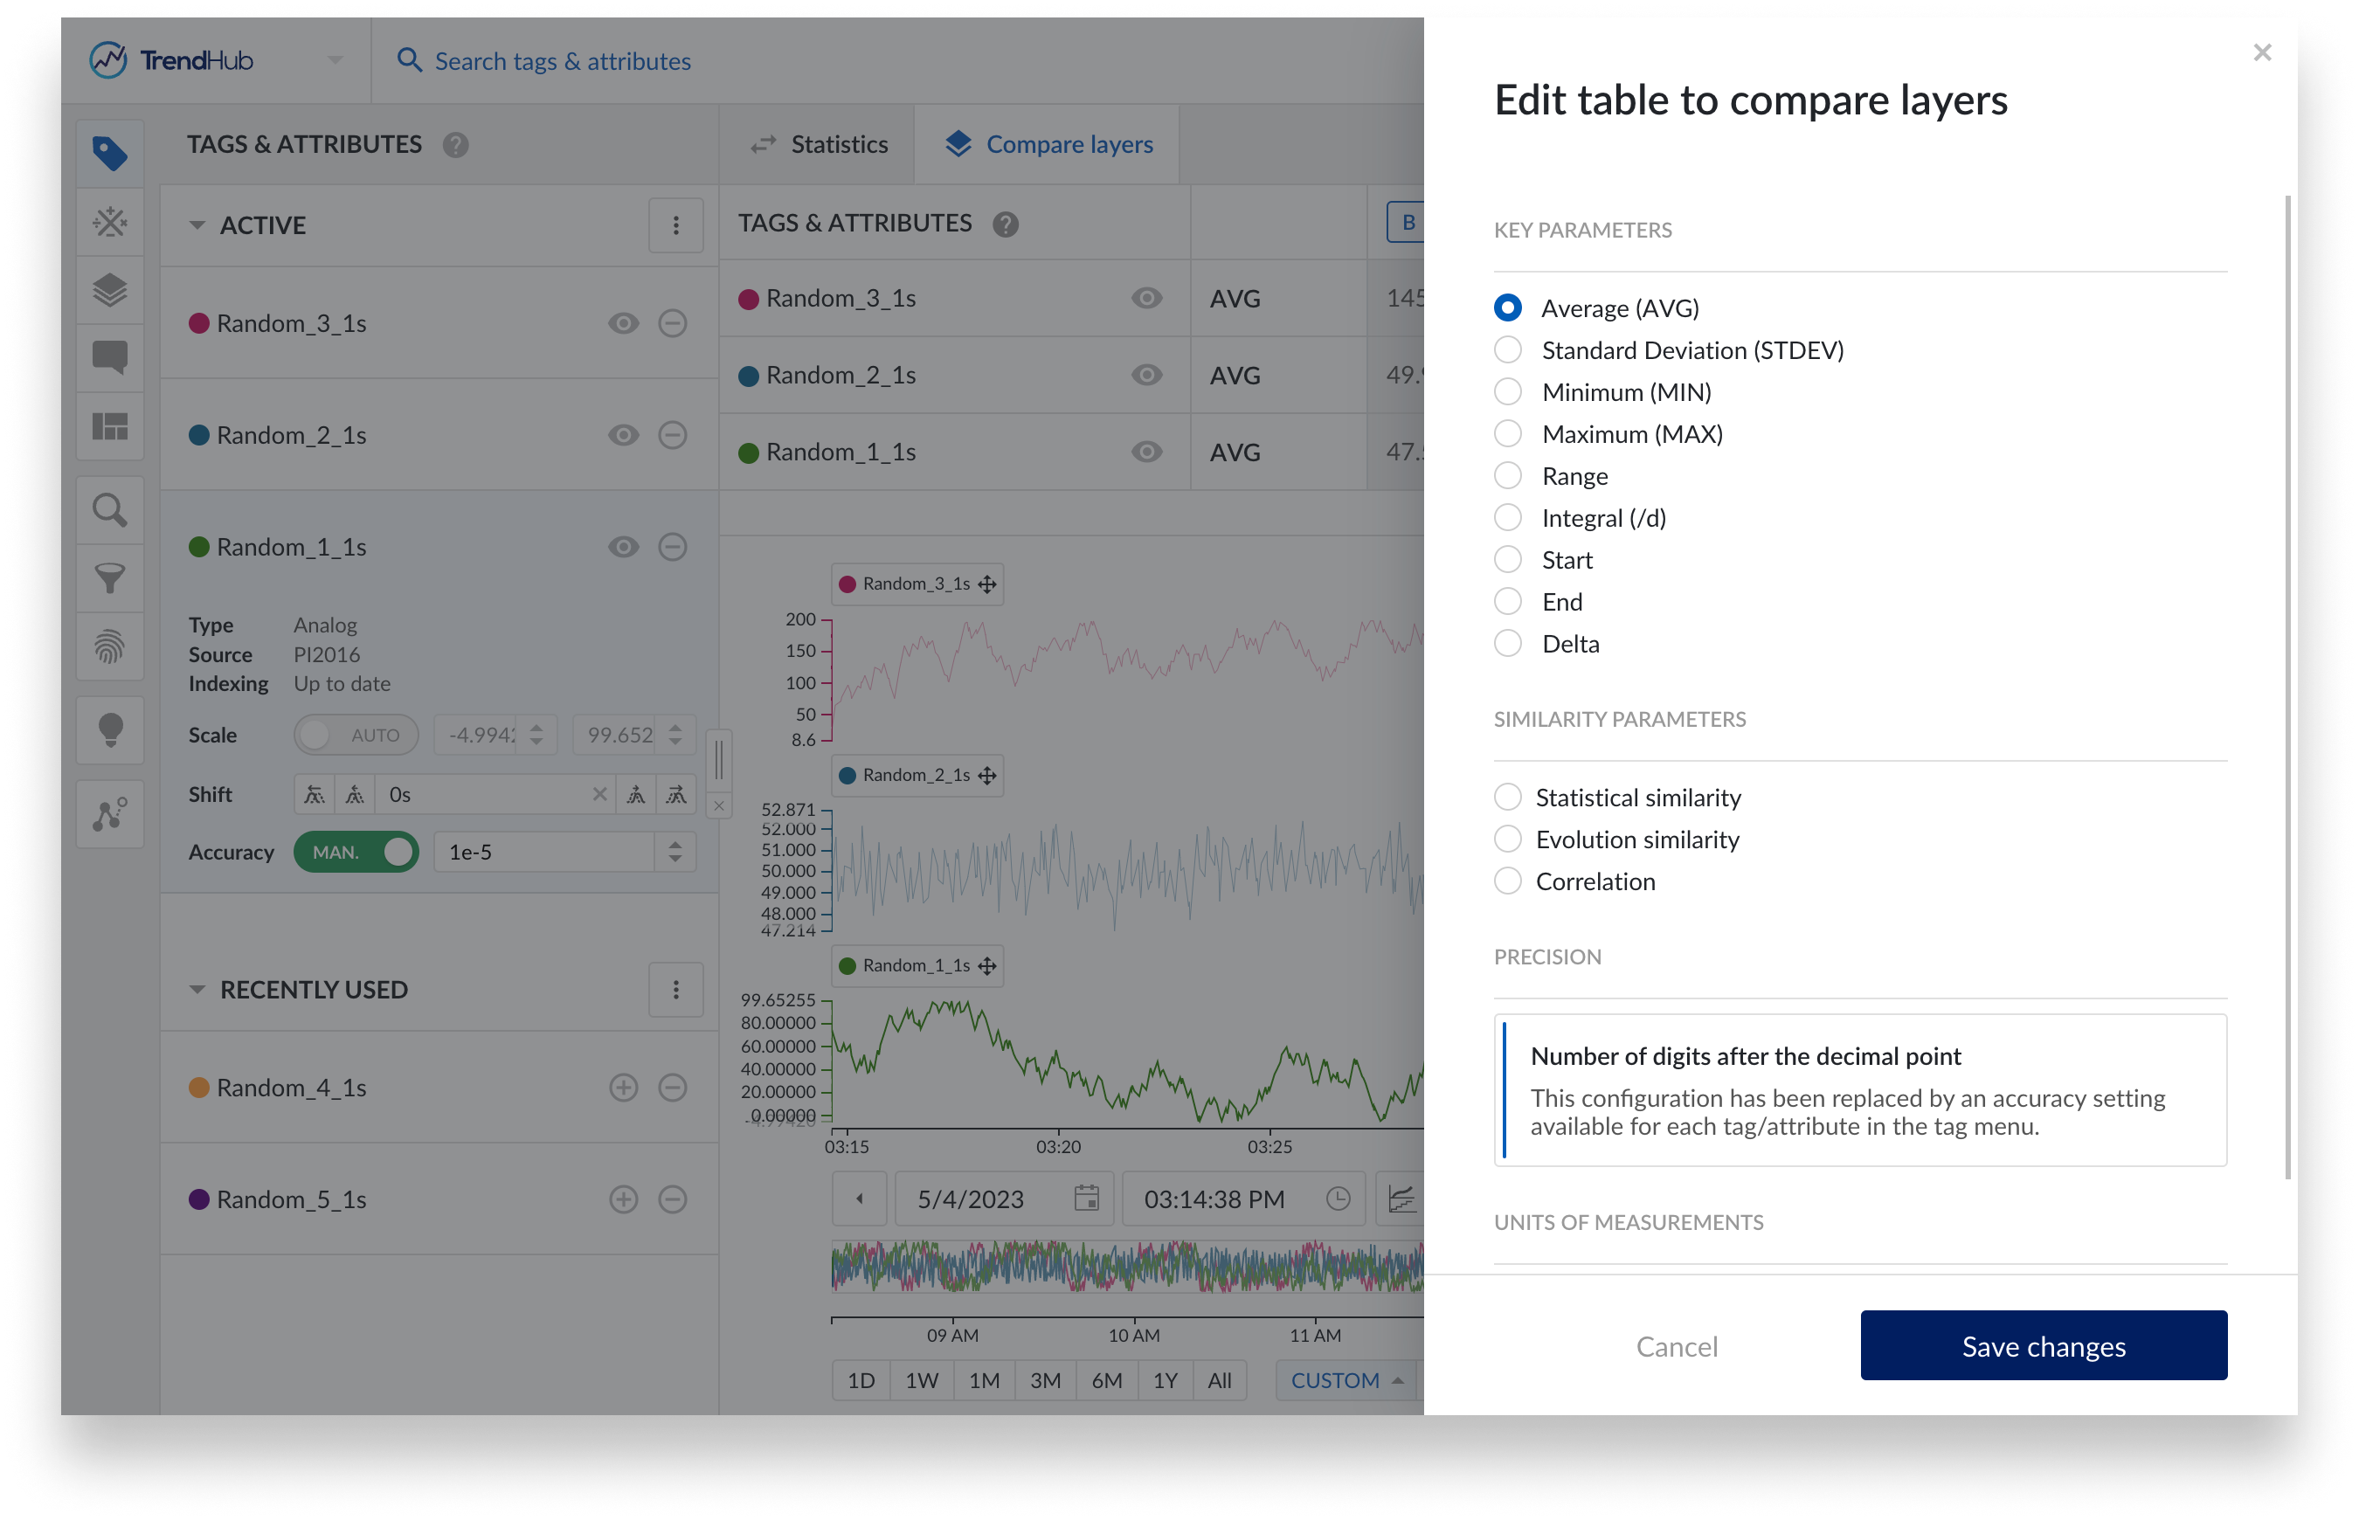Viewport: 2359px width, 1520px height.
Task: Switch to the Compare layers tab
Action: pyautogui.click(x=1048, y=145)
